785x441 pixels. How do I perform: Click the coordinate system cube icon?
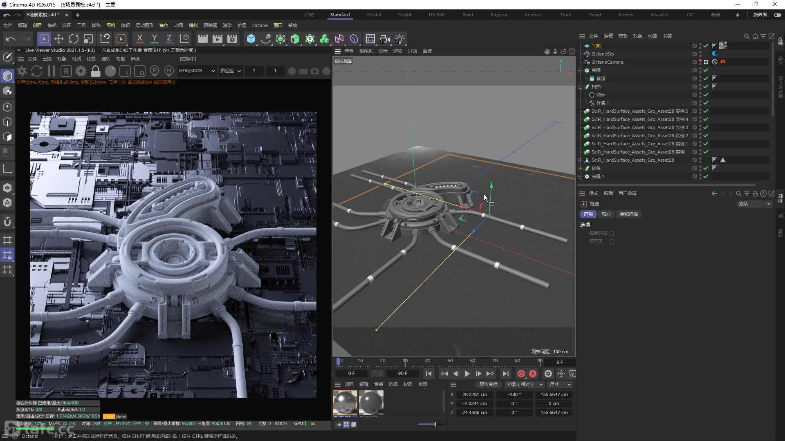click(x=184, y=39)
